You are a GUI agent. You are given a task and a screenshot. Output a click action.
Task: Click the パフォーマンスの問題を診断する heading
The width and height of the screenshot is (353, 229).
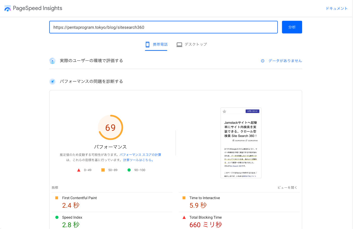(91, 82)
